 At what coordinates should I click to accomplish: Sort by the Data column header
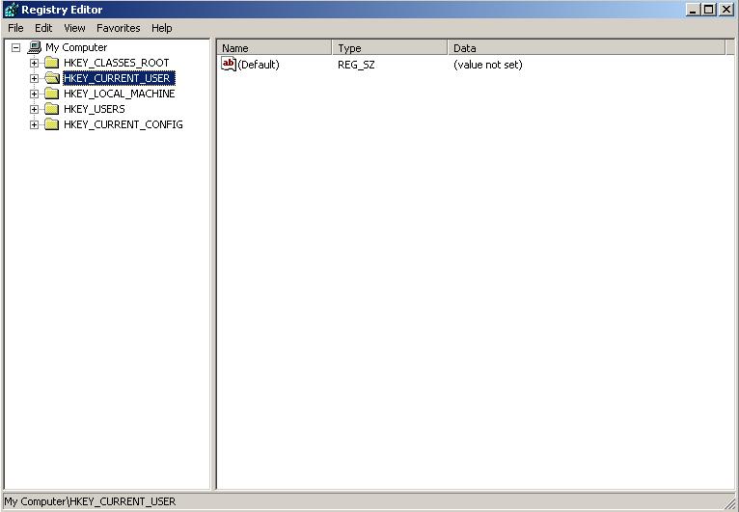pyautogui.click(x=587, y=48)
